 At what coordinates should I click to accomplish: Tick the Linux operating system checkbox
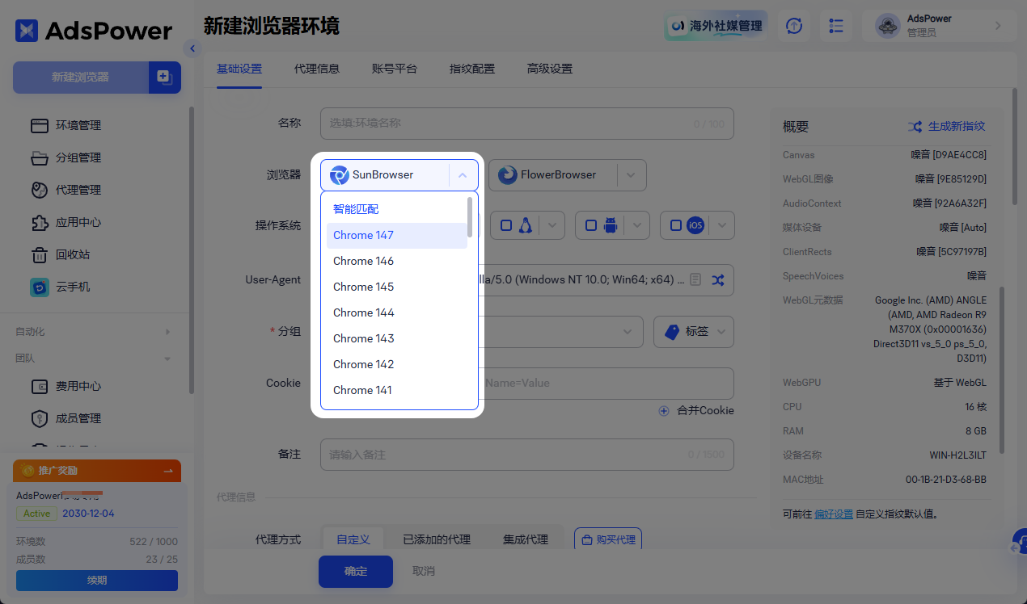point(506,225)
